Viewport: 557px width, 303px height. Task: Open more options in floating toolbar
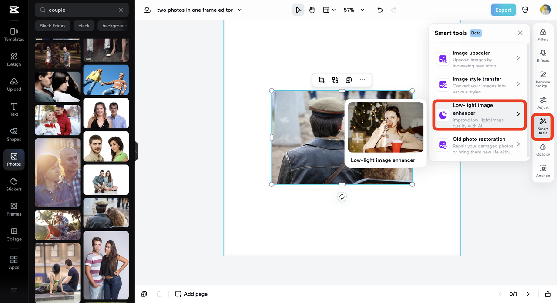(x=362, y=80)
